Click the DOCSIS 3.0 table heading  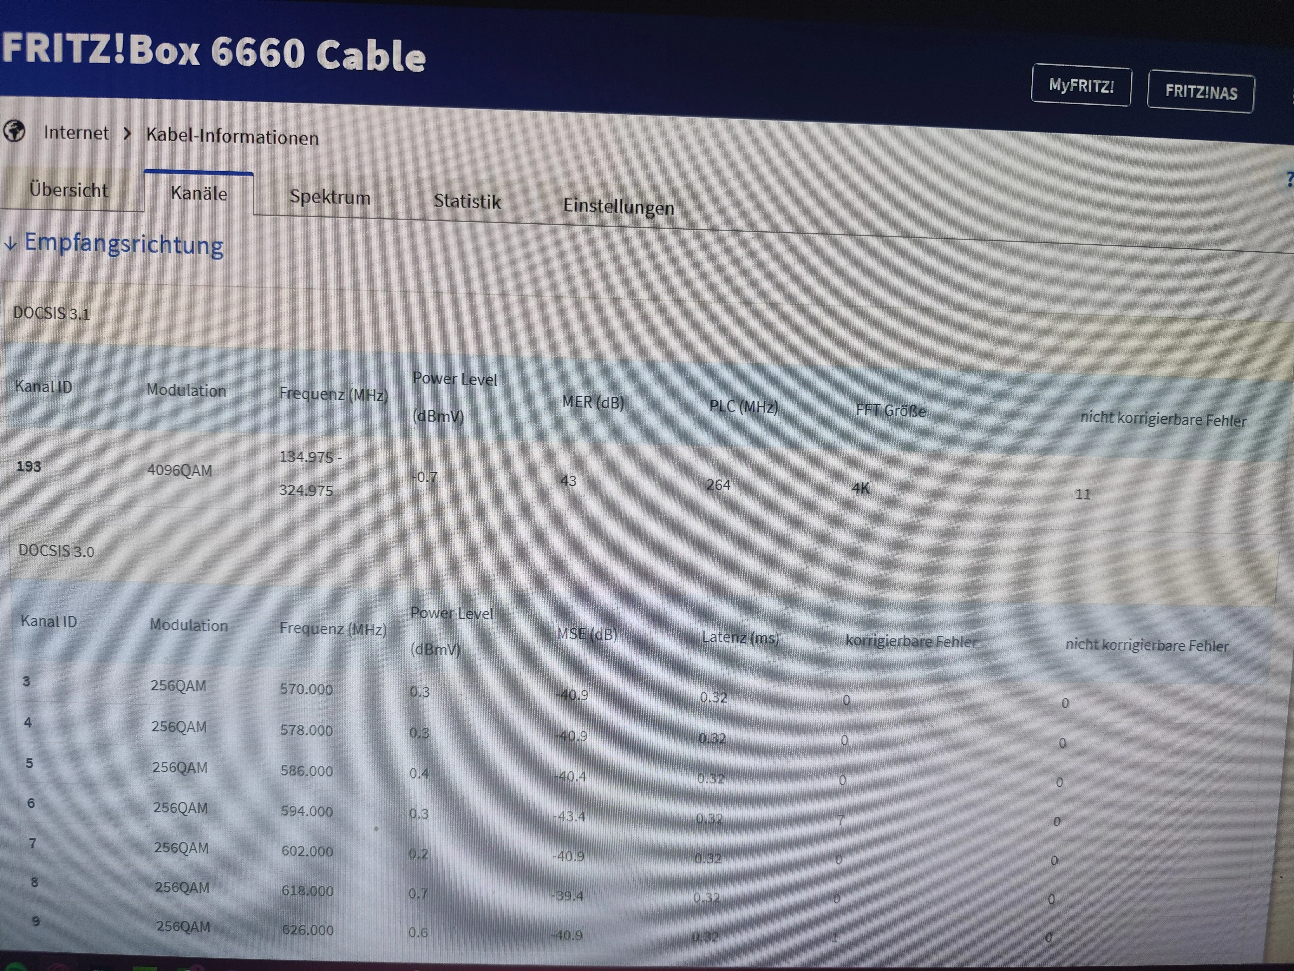56,552
